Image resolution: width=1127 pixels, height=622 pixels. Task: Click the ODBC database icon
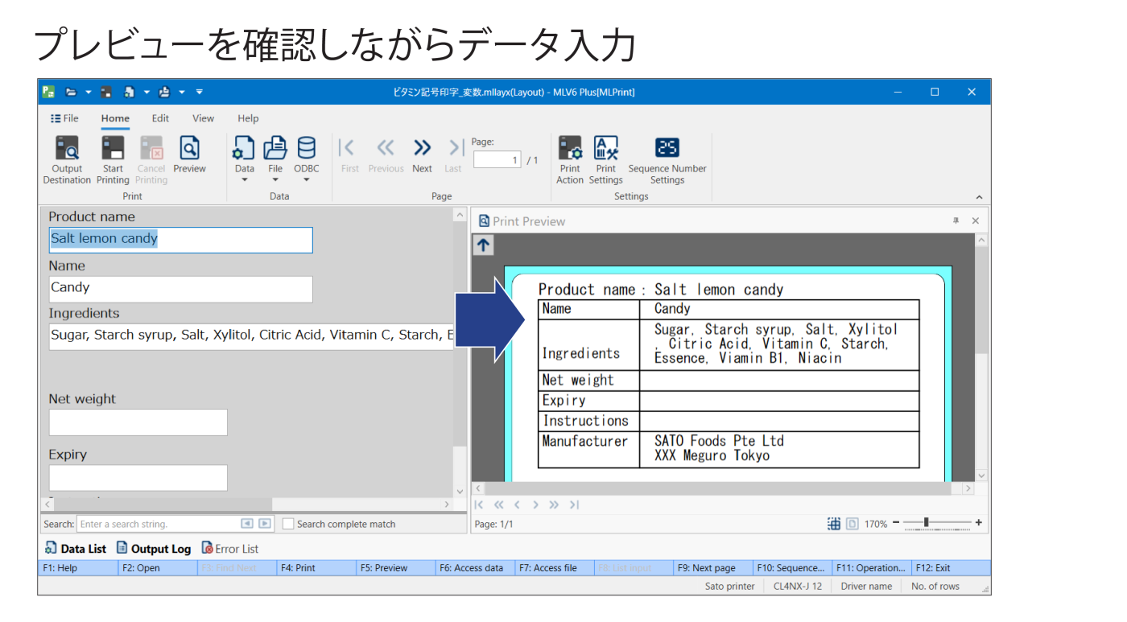pos(306,149)
